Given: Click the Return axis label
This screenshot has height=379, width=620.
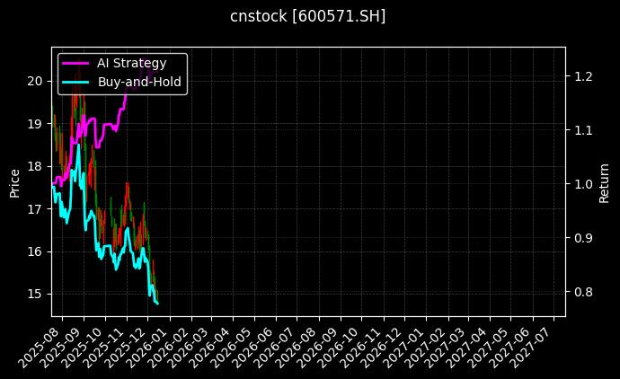Looking at the screenshot, I should pos(605,181).
